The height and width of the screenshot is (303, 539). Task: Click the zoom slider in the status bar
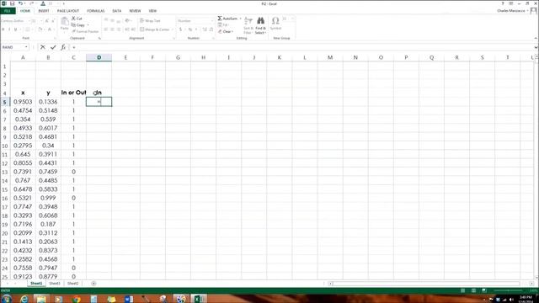click(x=508, y=290)
